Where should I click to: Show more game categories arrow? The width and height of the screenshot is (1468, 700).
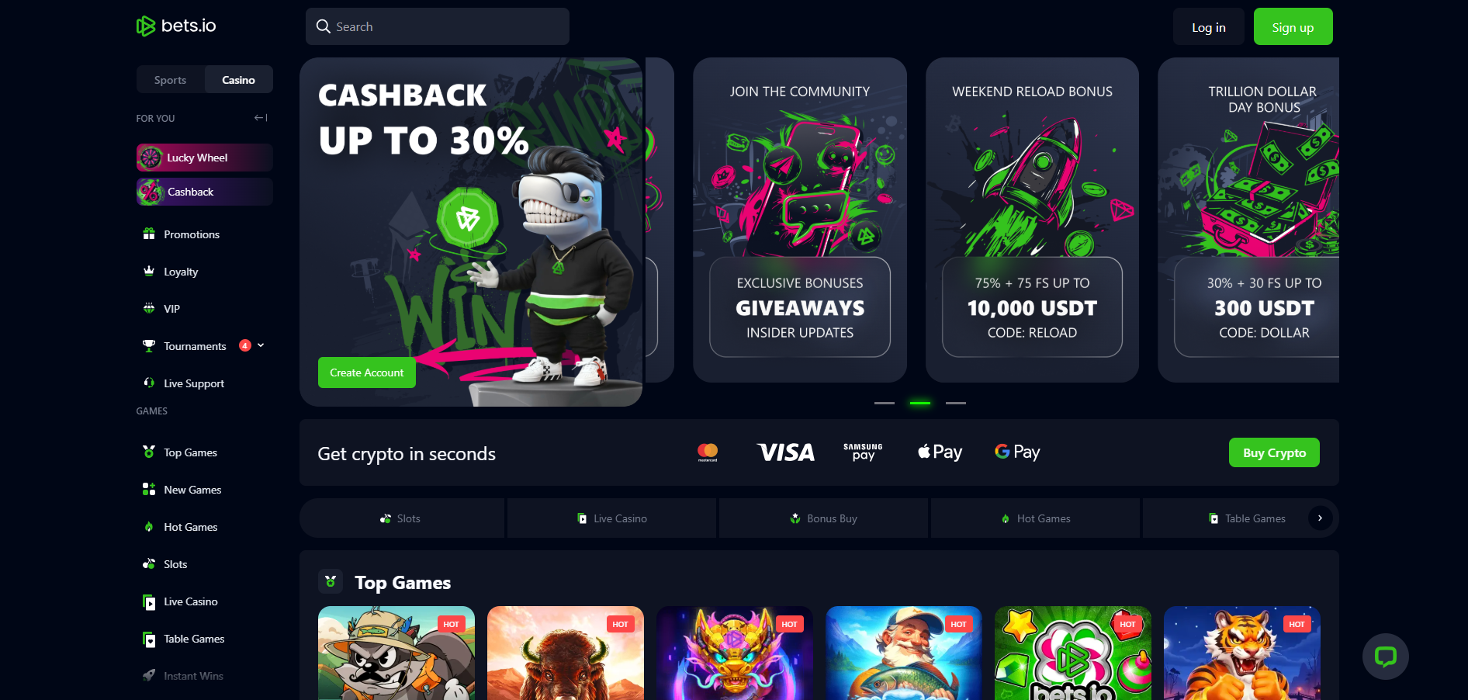point(1320,518)
